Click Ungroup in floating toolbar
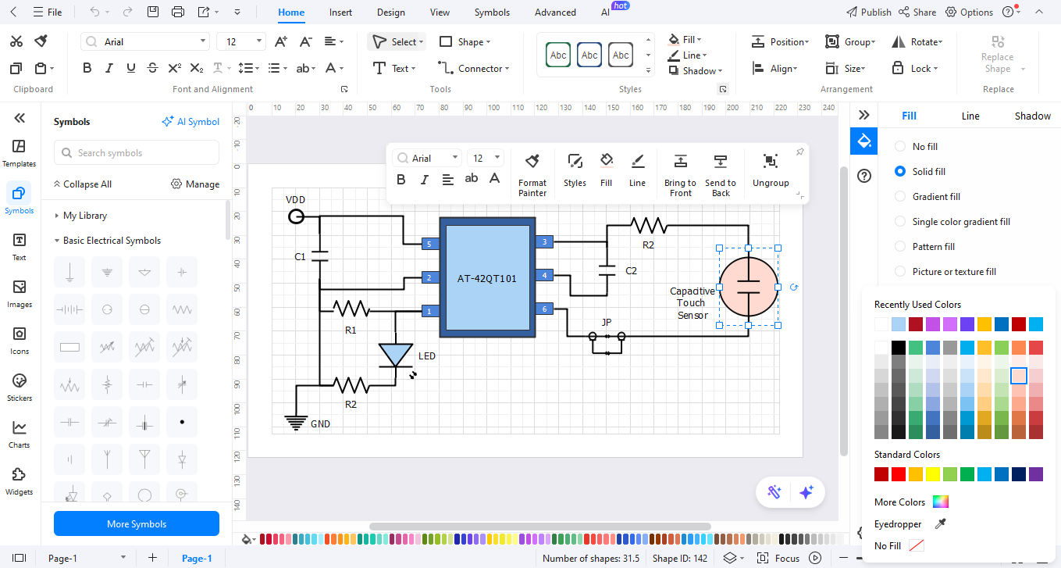The height and width of the screenshot is (568, 1061). tap(771, 170)
